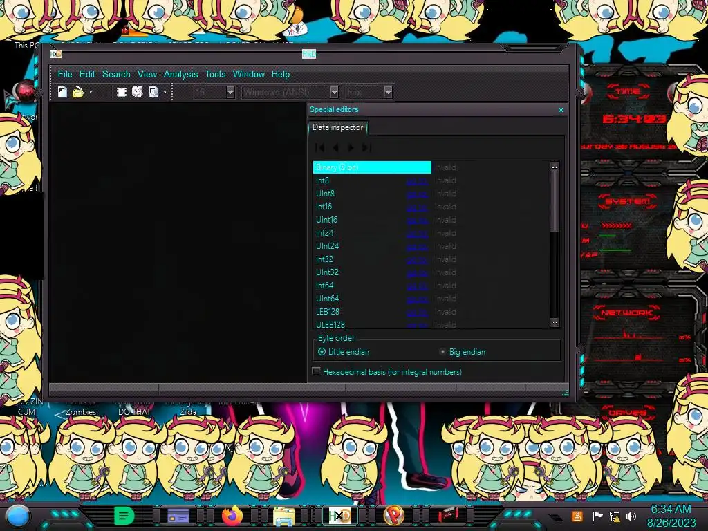Click go to link in UInt64 row
The image size is (708, 531).
(x=417, y=299)
